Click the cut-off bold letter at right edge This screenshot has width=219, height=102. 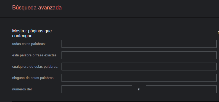point(218,33)
